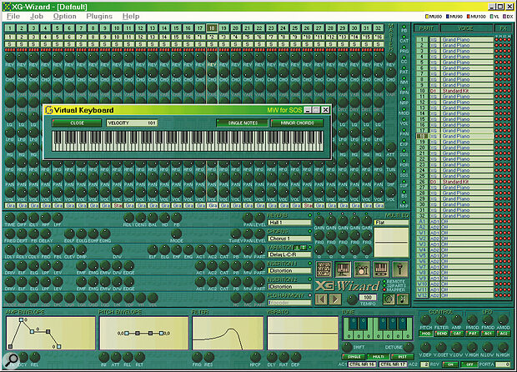The height and width of the screenshot is (372, 517).
Task: Toggle the Insertion 2 enable LED
Action: coord(309,279)
